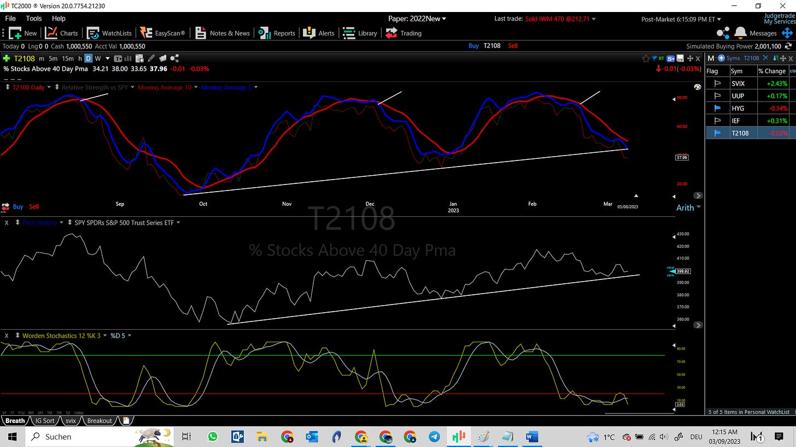Open Telegram from the taskbar
The width and height of the screenshot is (796, 447).
click(x=435, y=437)
